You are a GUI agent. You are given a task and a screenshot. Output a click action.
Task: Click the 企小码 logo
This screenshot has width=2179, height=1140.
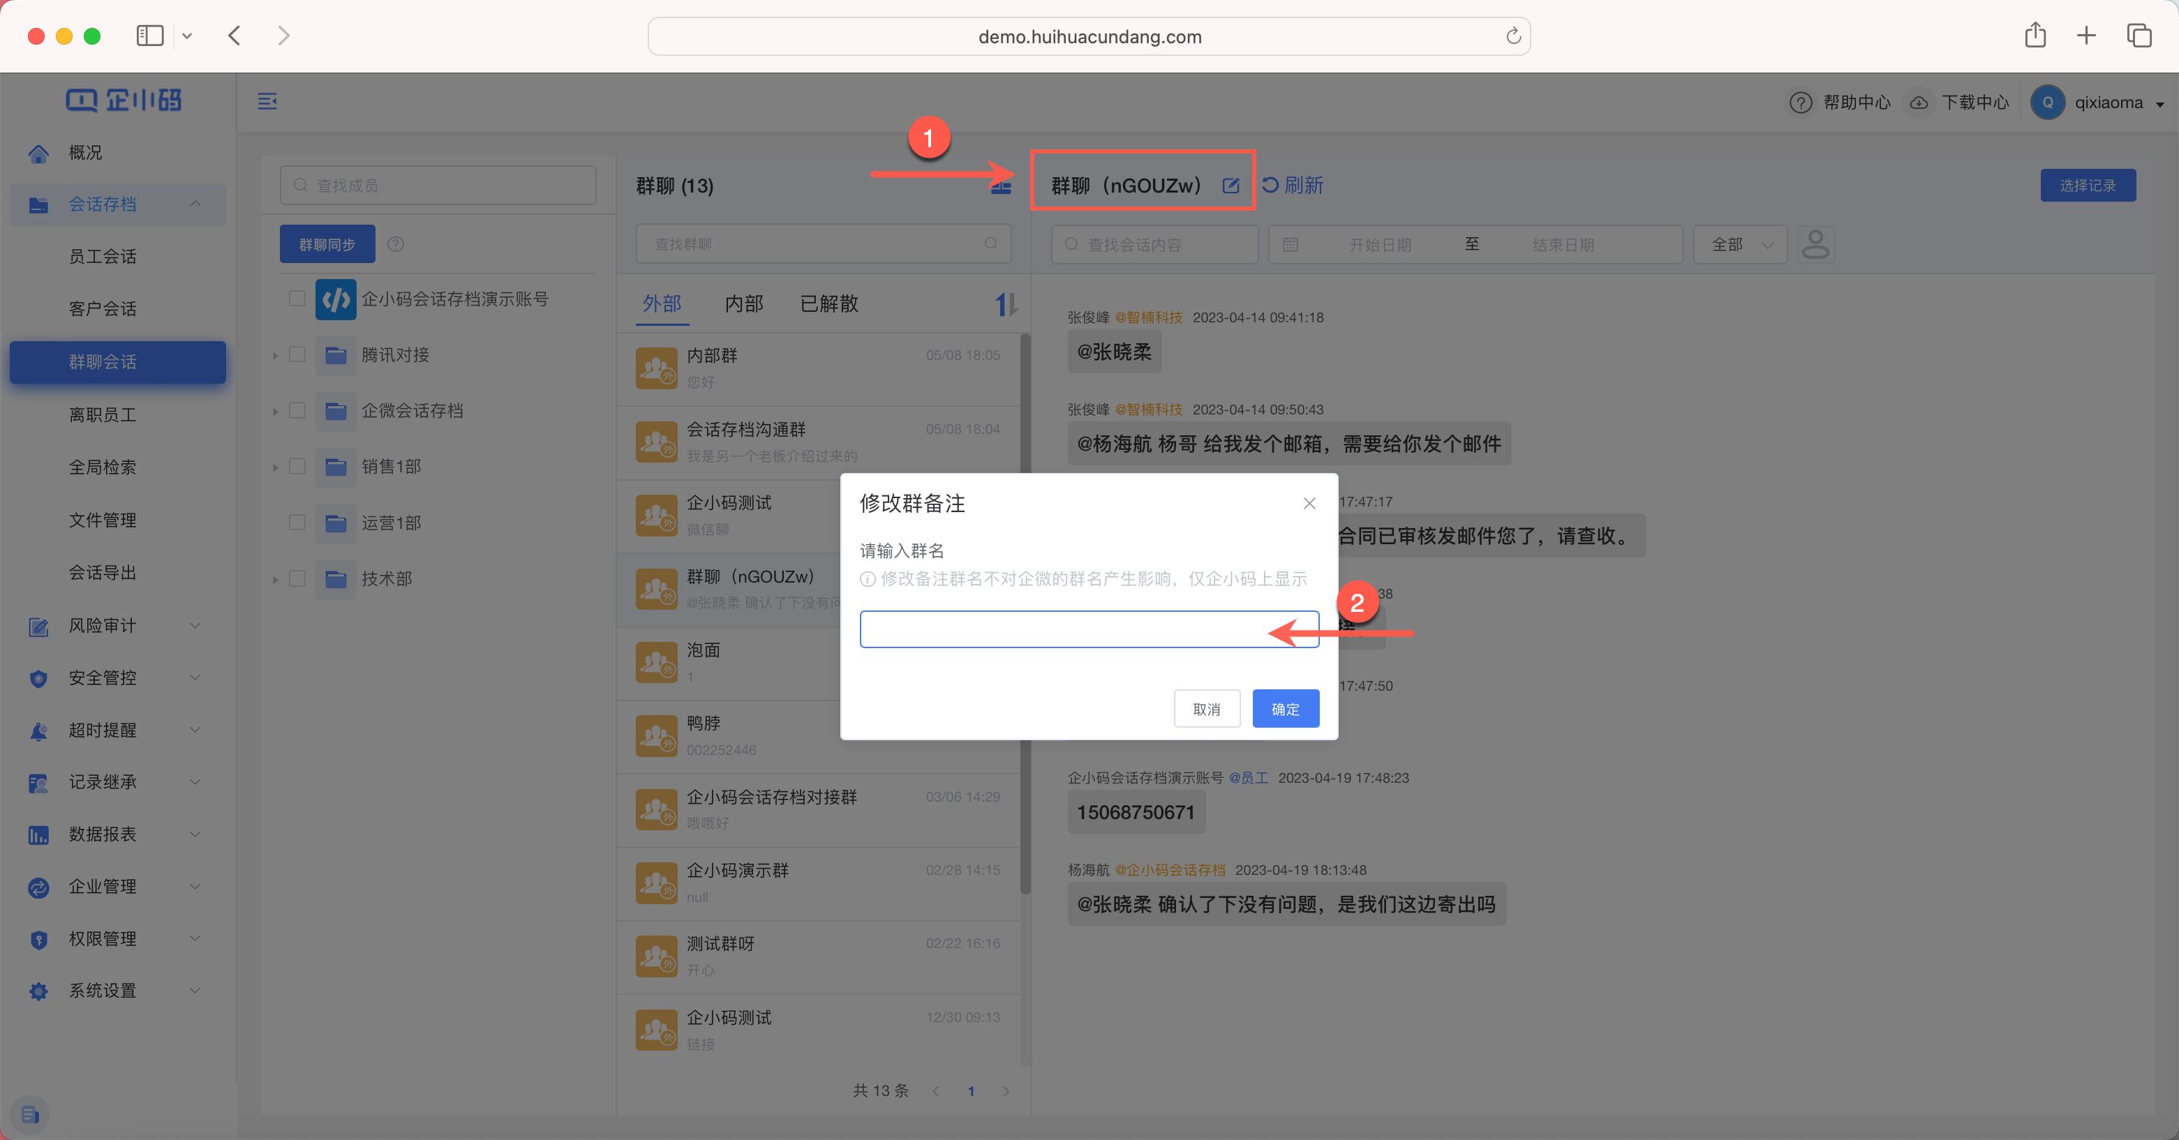124,100
